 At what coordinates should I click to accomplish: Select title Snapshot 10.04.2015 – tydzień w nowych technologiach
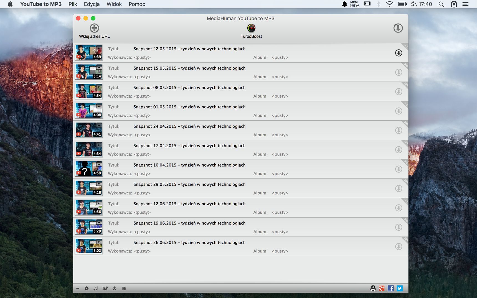click(x=189, y=165)
